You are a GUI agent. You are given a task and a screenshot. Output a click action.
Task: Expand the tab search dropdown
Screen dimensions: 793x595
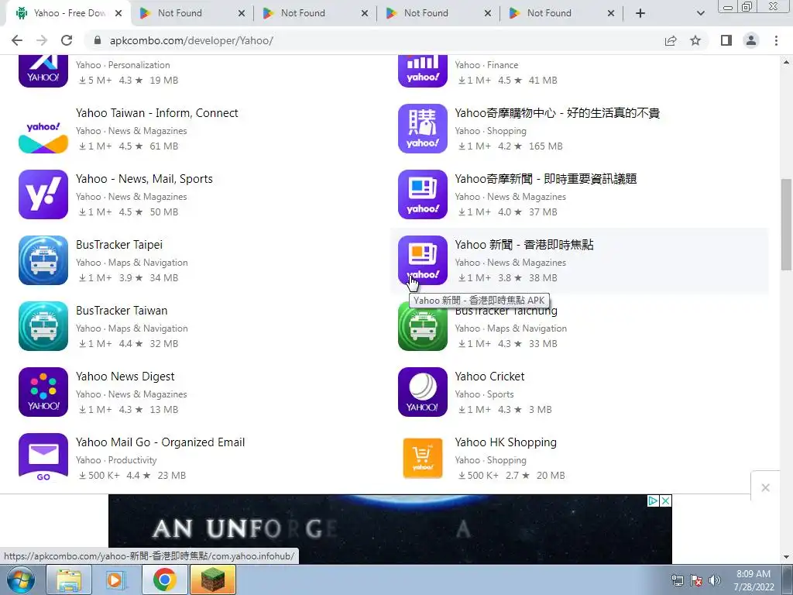700,13
